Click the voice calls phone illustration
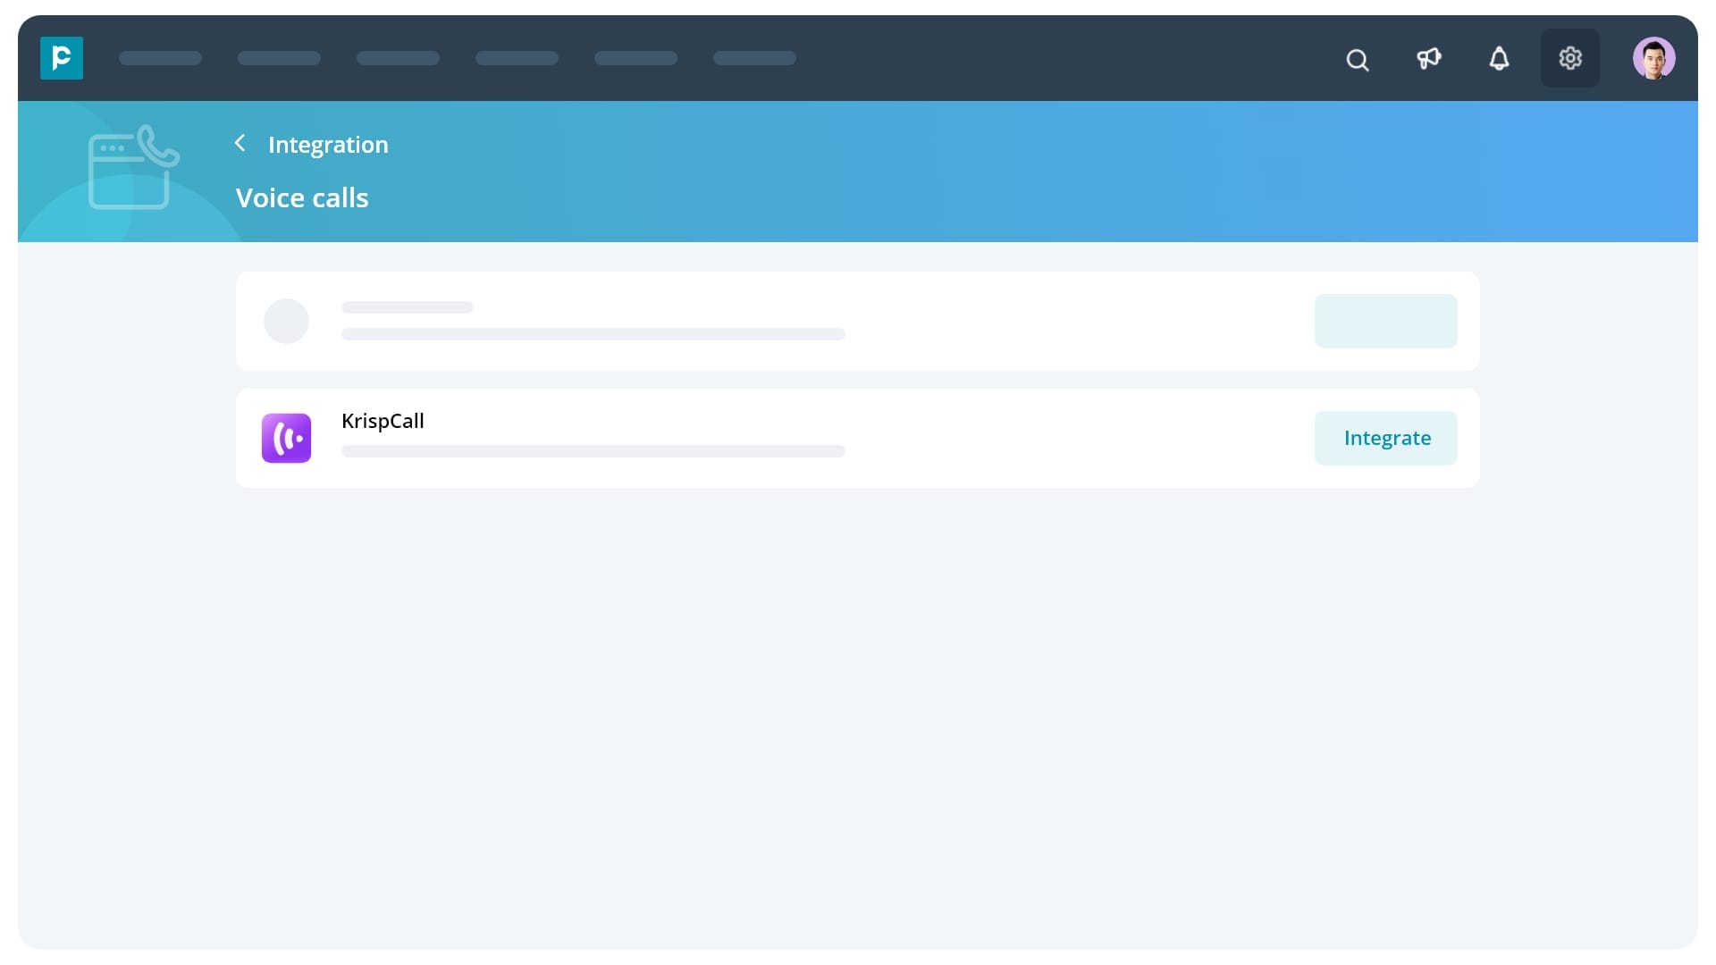This screenshot has height=965, width=1716. click(133, 168)
